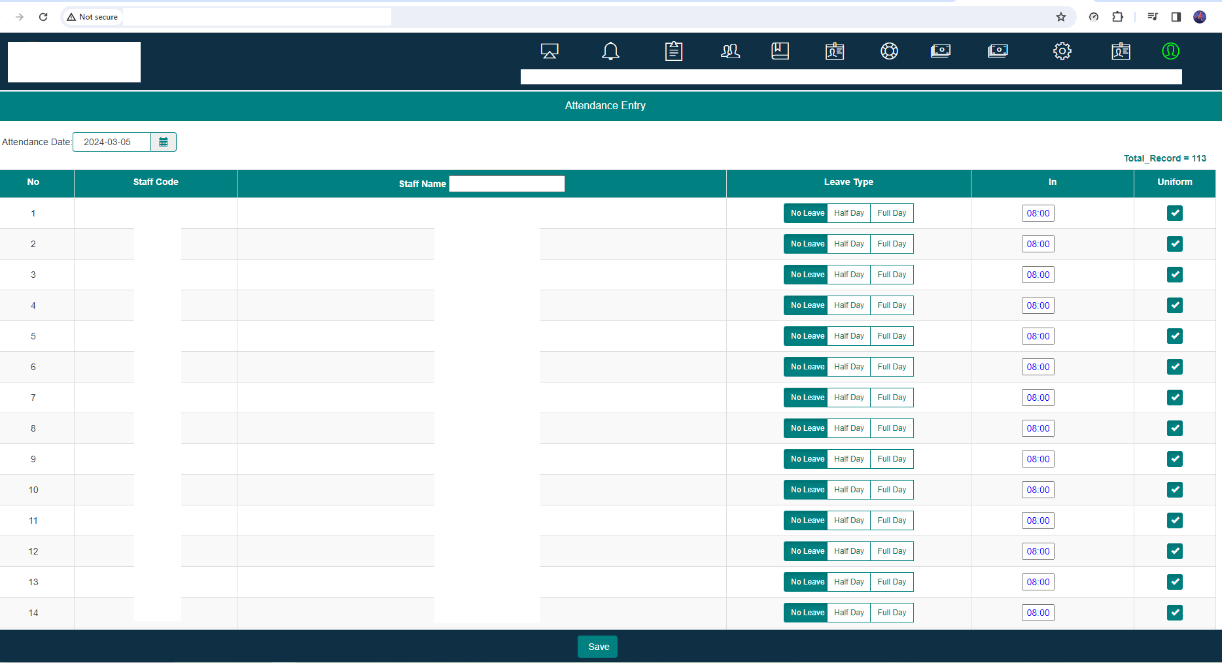Open the book icon in navigation
Viewport: 1222px width, 663px height.
coord(780,51)
